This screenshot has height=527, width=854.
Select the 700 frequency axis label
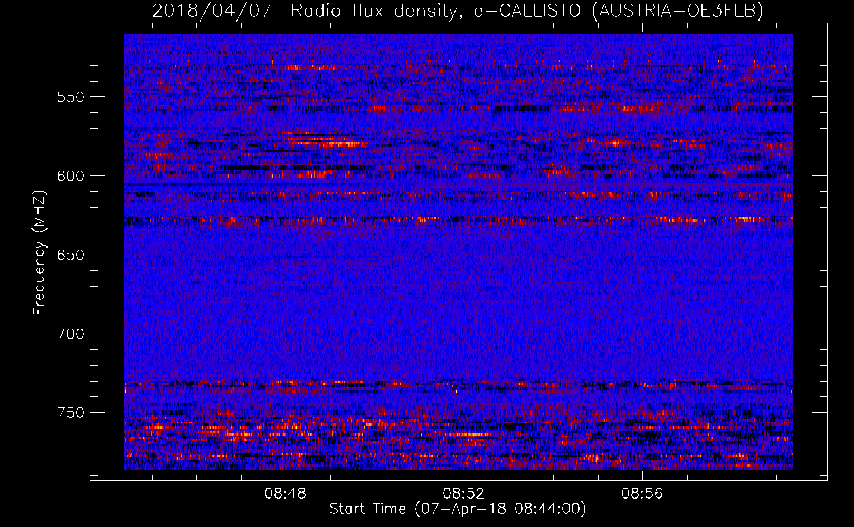(71, 334)
